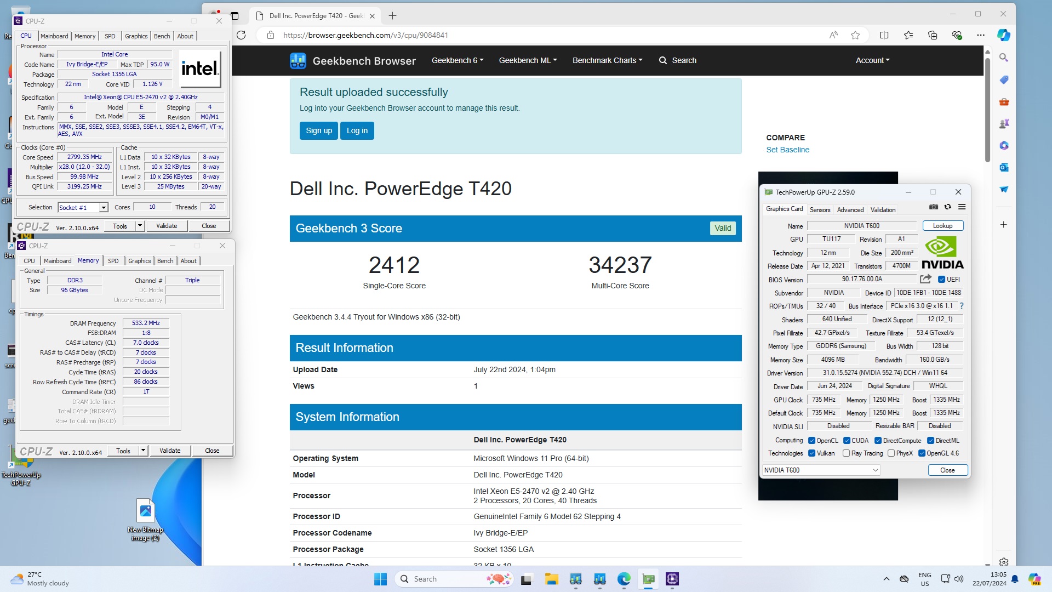Click the Sign up button
The width and height of the screenshot is (1052, 592).
coord(319,130)
